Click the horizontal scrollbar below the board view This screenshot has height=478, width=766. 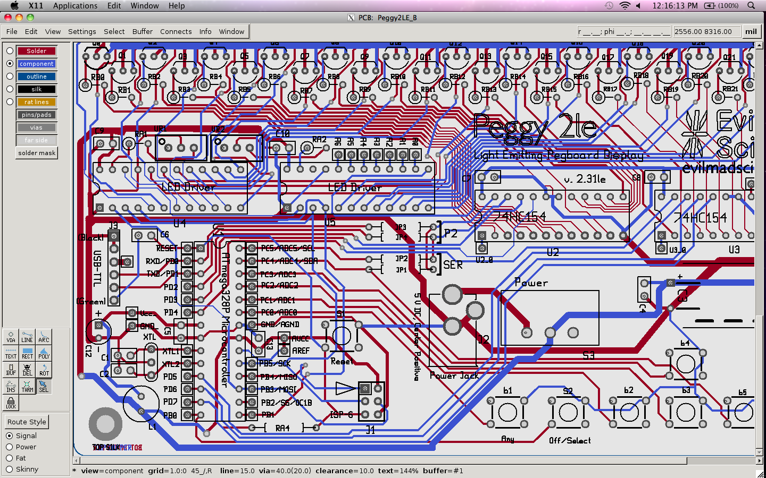pyautogui.click(x=372, y=460)
